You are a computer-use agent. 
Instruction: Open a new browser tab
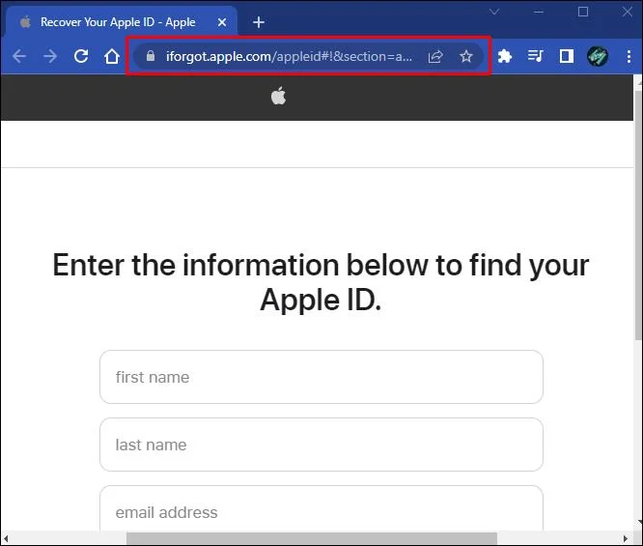pos(259,22)
